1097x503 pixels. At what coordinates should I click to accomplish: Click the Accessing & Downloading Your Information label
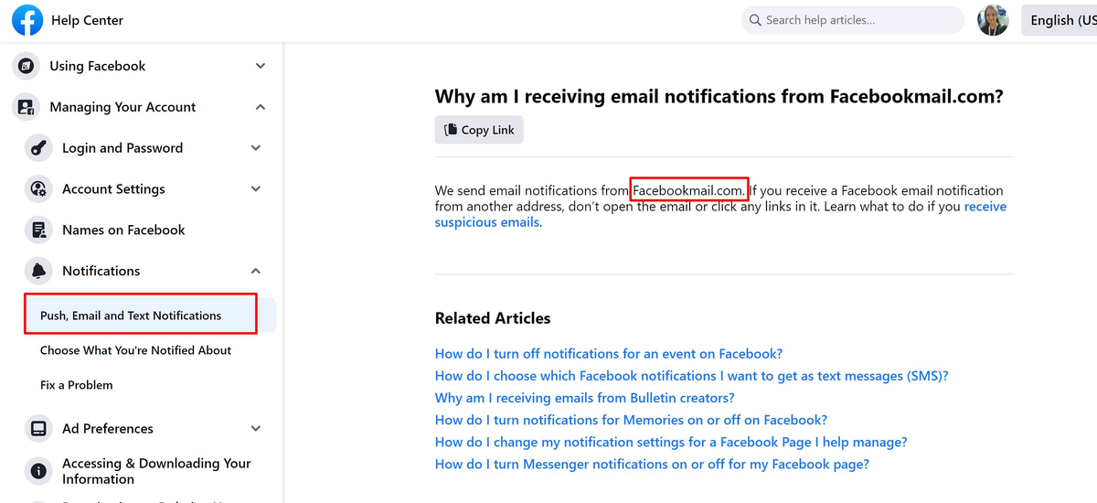156,471
